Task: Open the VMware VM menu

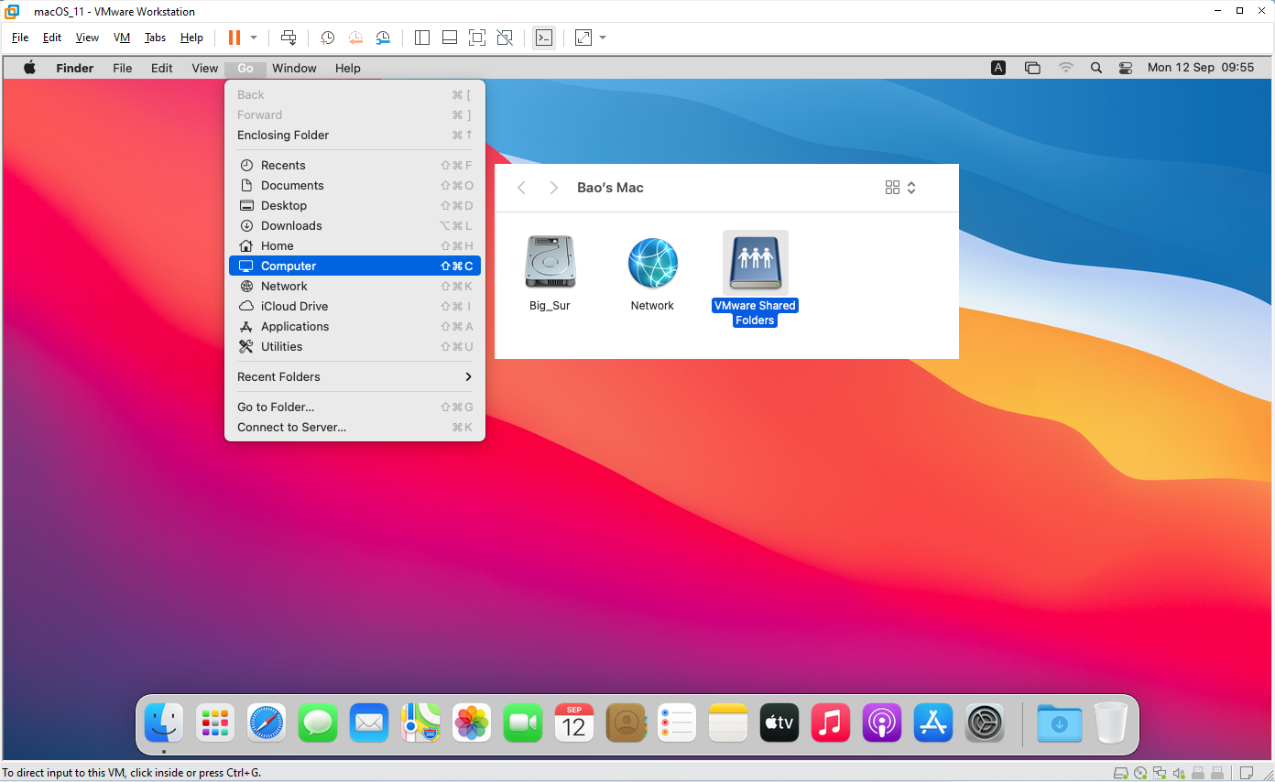Action: [x=122, y=38]
